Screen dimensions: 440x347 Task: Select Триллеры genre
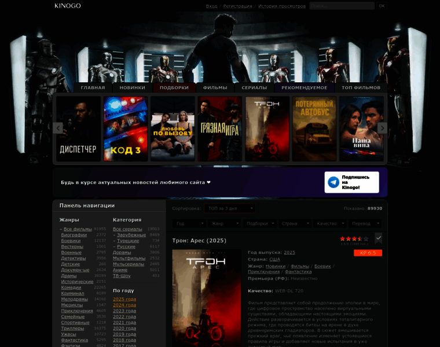(72, 328)
